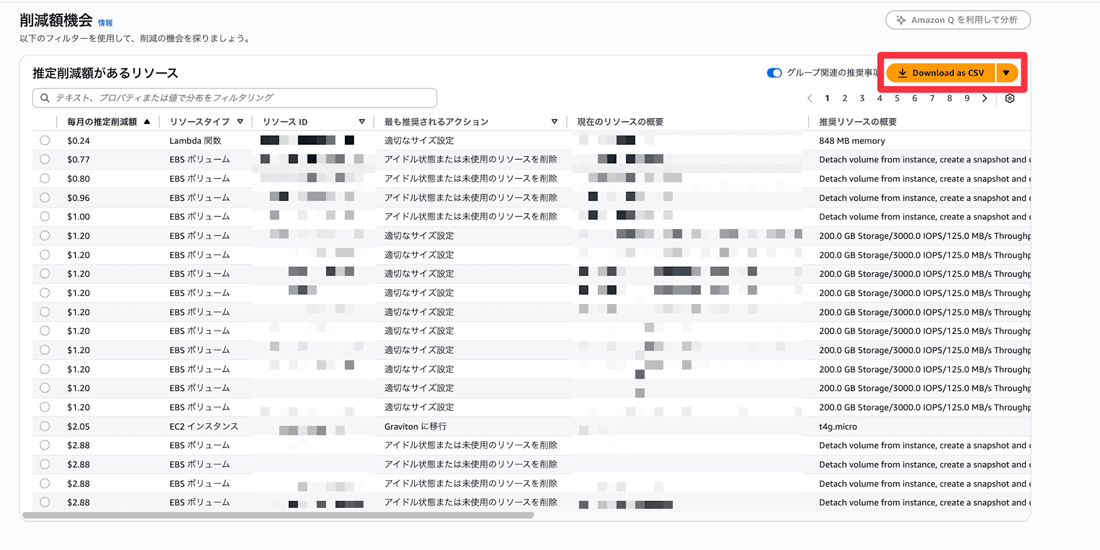Screen dimensions: 1100x550
Task: Go to the next page with right chevron
Action: tap(985, 98)
